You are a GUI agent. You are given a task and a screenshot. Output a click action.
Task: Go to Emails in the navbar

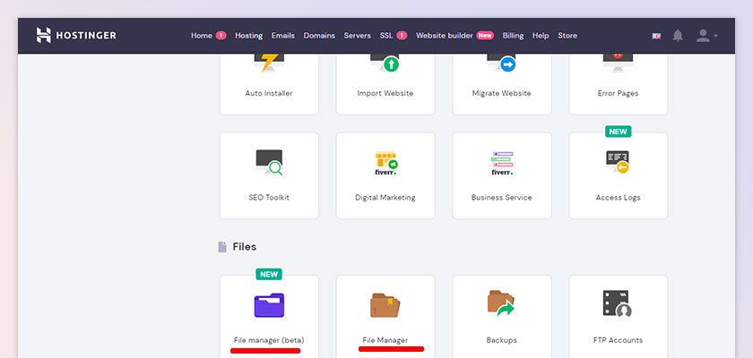coord(283,36)
